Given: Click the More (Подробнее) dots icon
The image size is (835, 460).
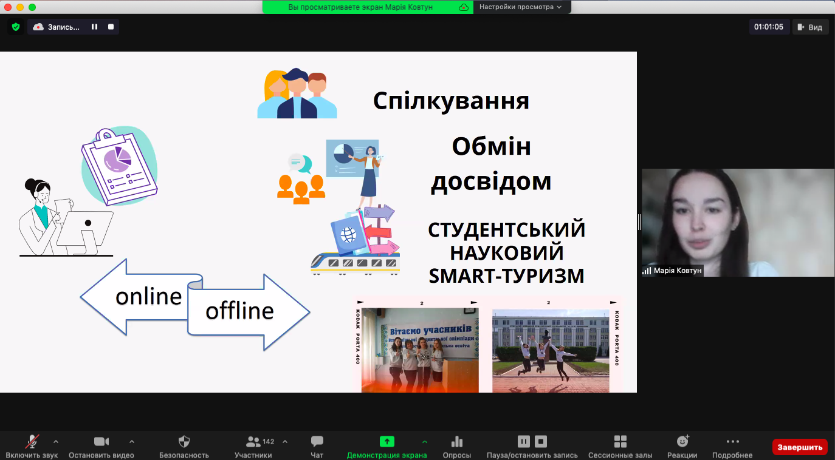Looking at the screenshot, I should [x=732, y=442].
